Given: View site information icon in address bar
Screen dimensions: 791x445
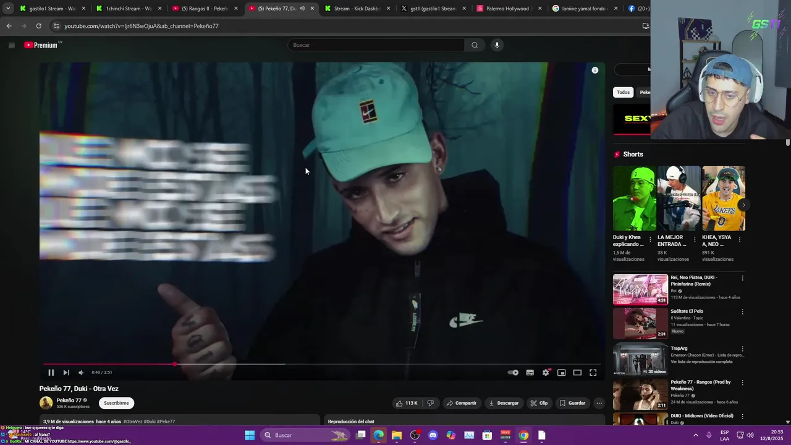Looking at the screenshot, I should (56, 26).
